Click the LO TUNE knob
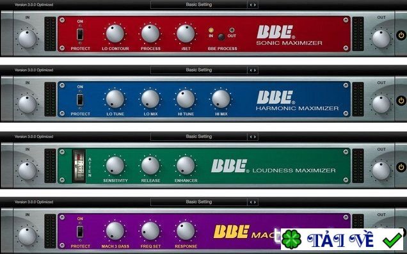407x254 pixels. [115, 99]
